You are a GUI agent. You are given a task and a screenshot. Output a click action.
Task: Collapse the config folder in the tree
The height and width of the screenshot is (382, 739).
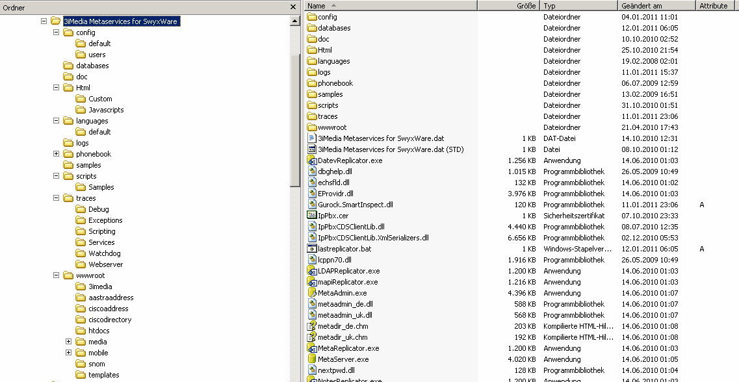click(56, 32)
